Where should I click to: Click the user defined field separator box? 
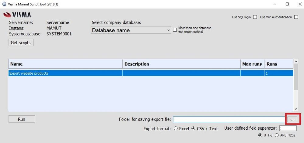288,128
